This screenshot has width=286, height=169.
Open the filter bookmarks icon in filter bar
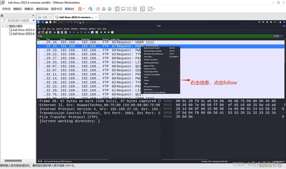coord(38,36)
